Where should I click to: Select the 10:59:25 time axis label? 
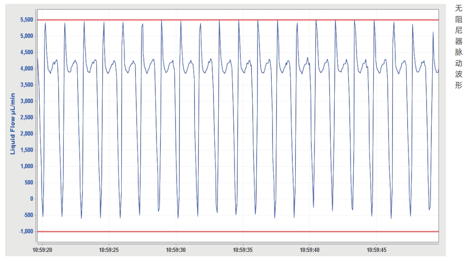(109, 250)
